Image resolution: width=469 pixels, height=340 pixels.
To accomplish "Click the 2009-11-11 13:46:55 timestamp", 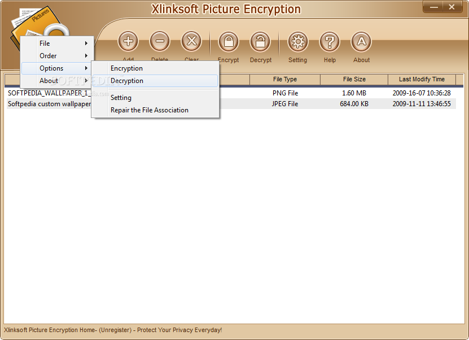I will [422, 104].
